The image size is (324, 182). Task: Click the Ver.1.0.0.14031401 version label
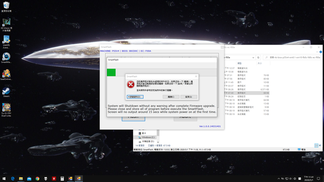[x=210, y=126]
